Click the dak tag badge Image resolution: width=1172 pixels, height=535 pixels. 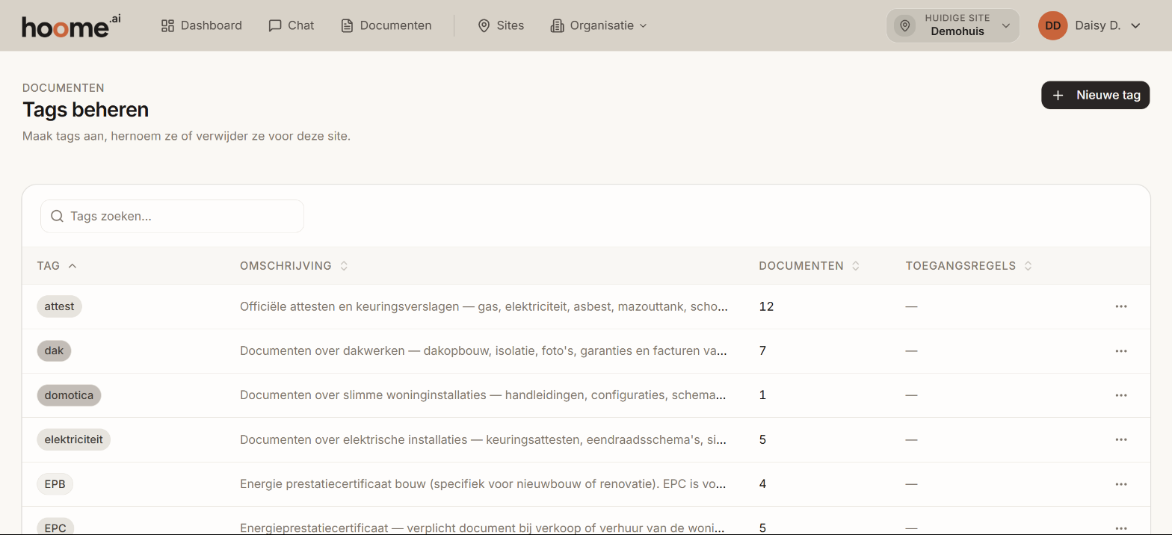[54, 350]
